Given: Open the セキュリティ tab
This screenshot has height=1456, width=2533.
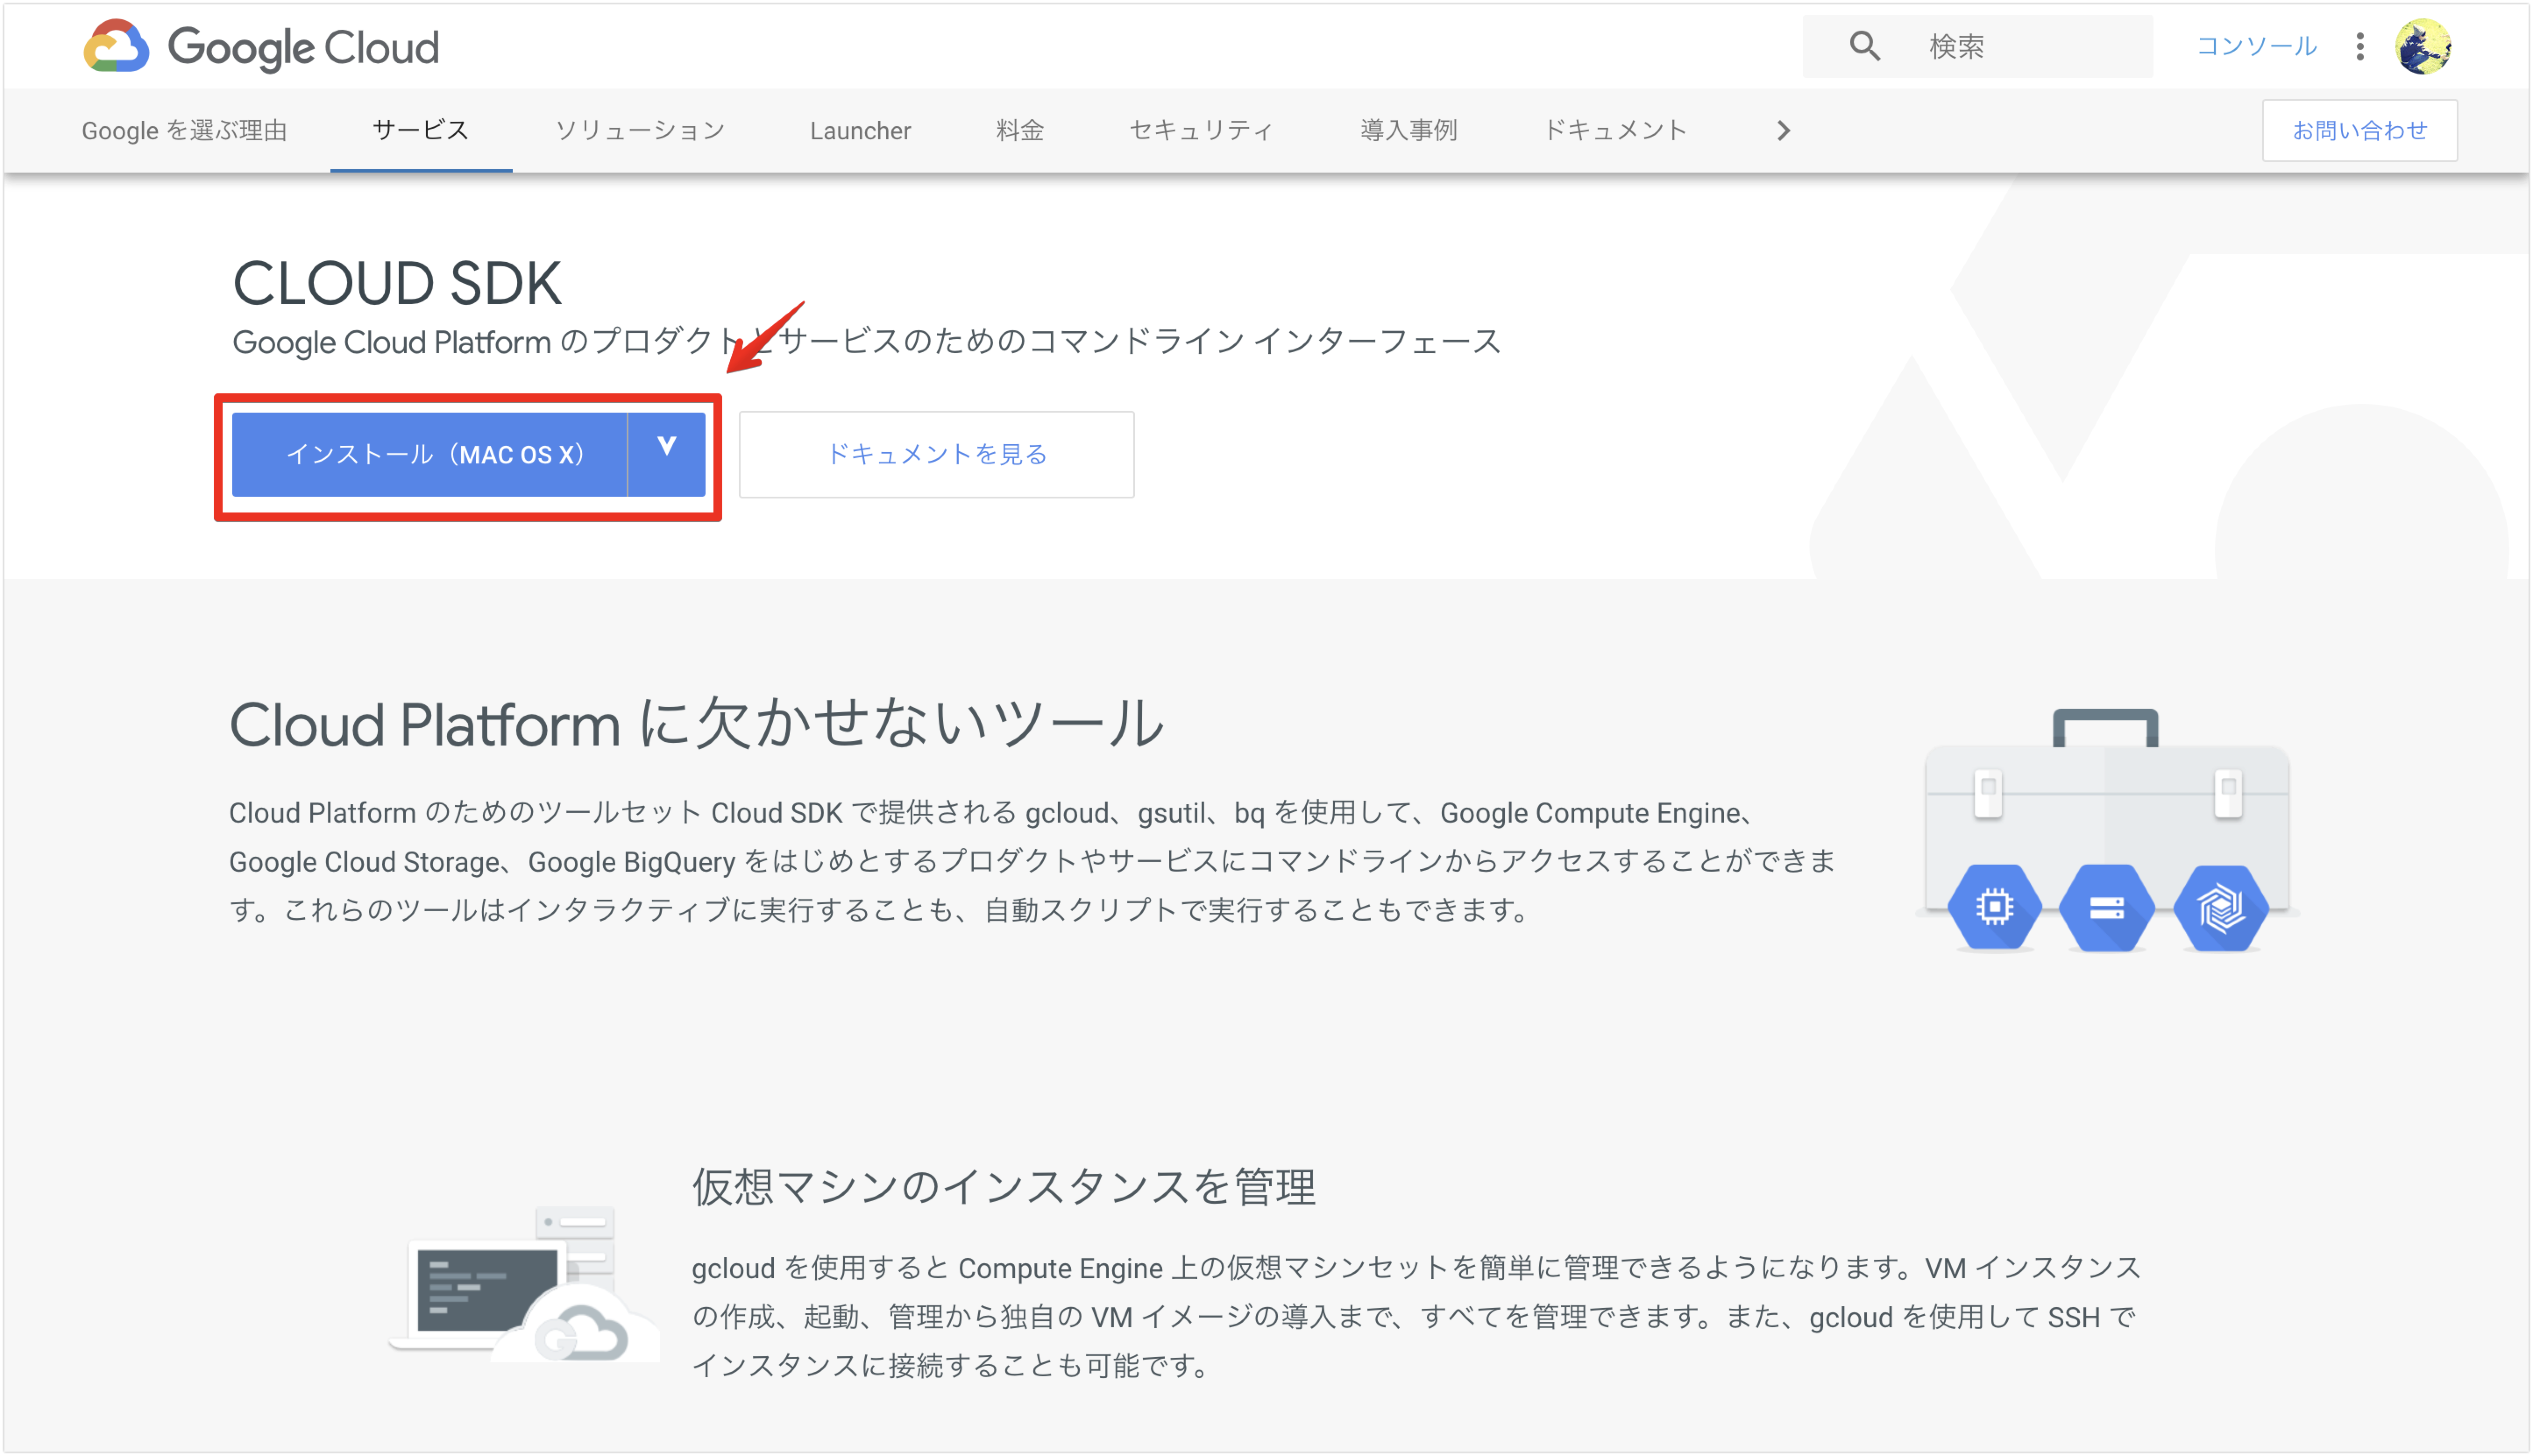Looking at the screenshot, I should tap(1202, 131).
